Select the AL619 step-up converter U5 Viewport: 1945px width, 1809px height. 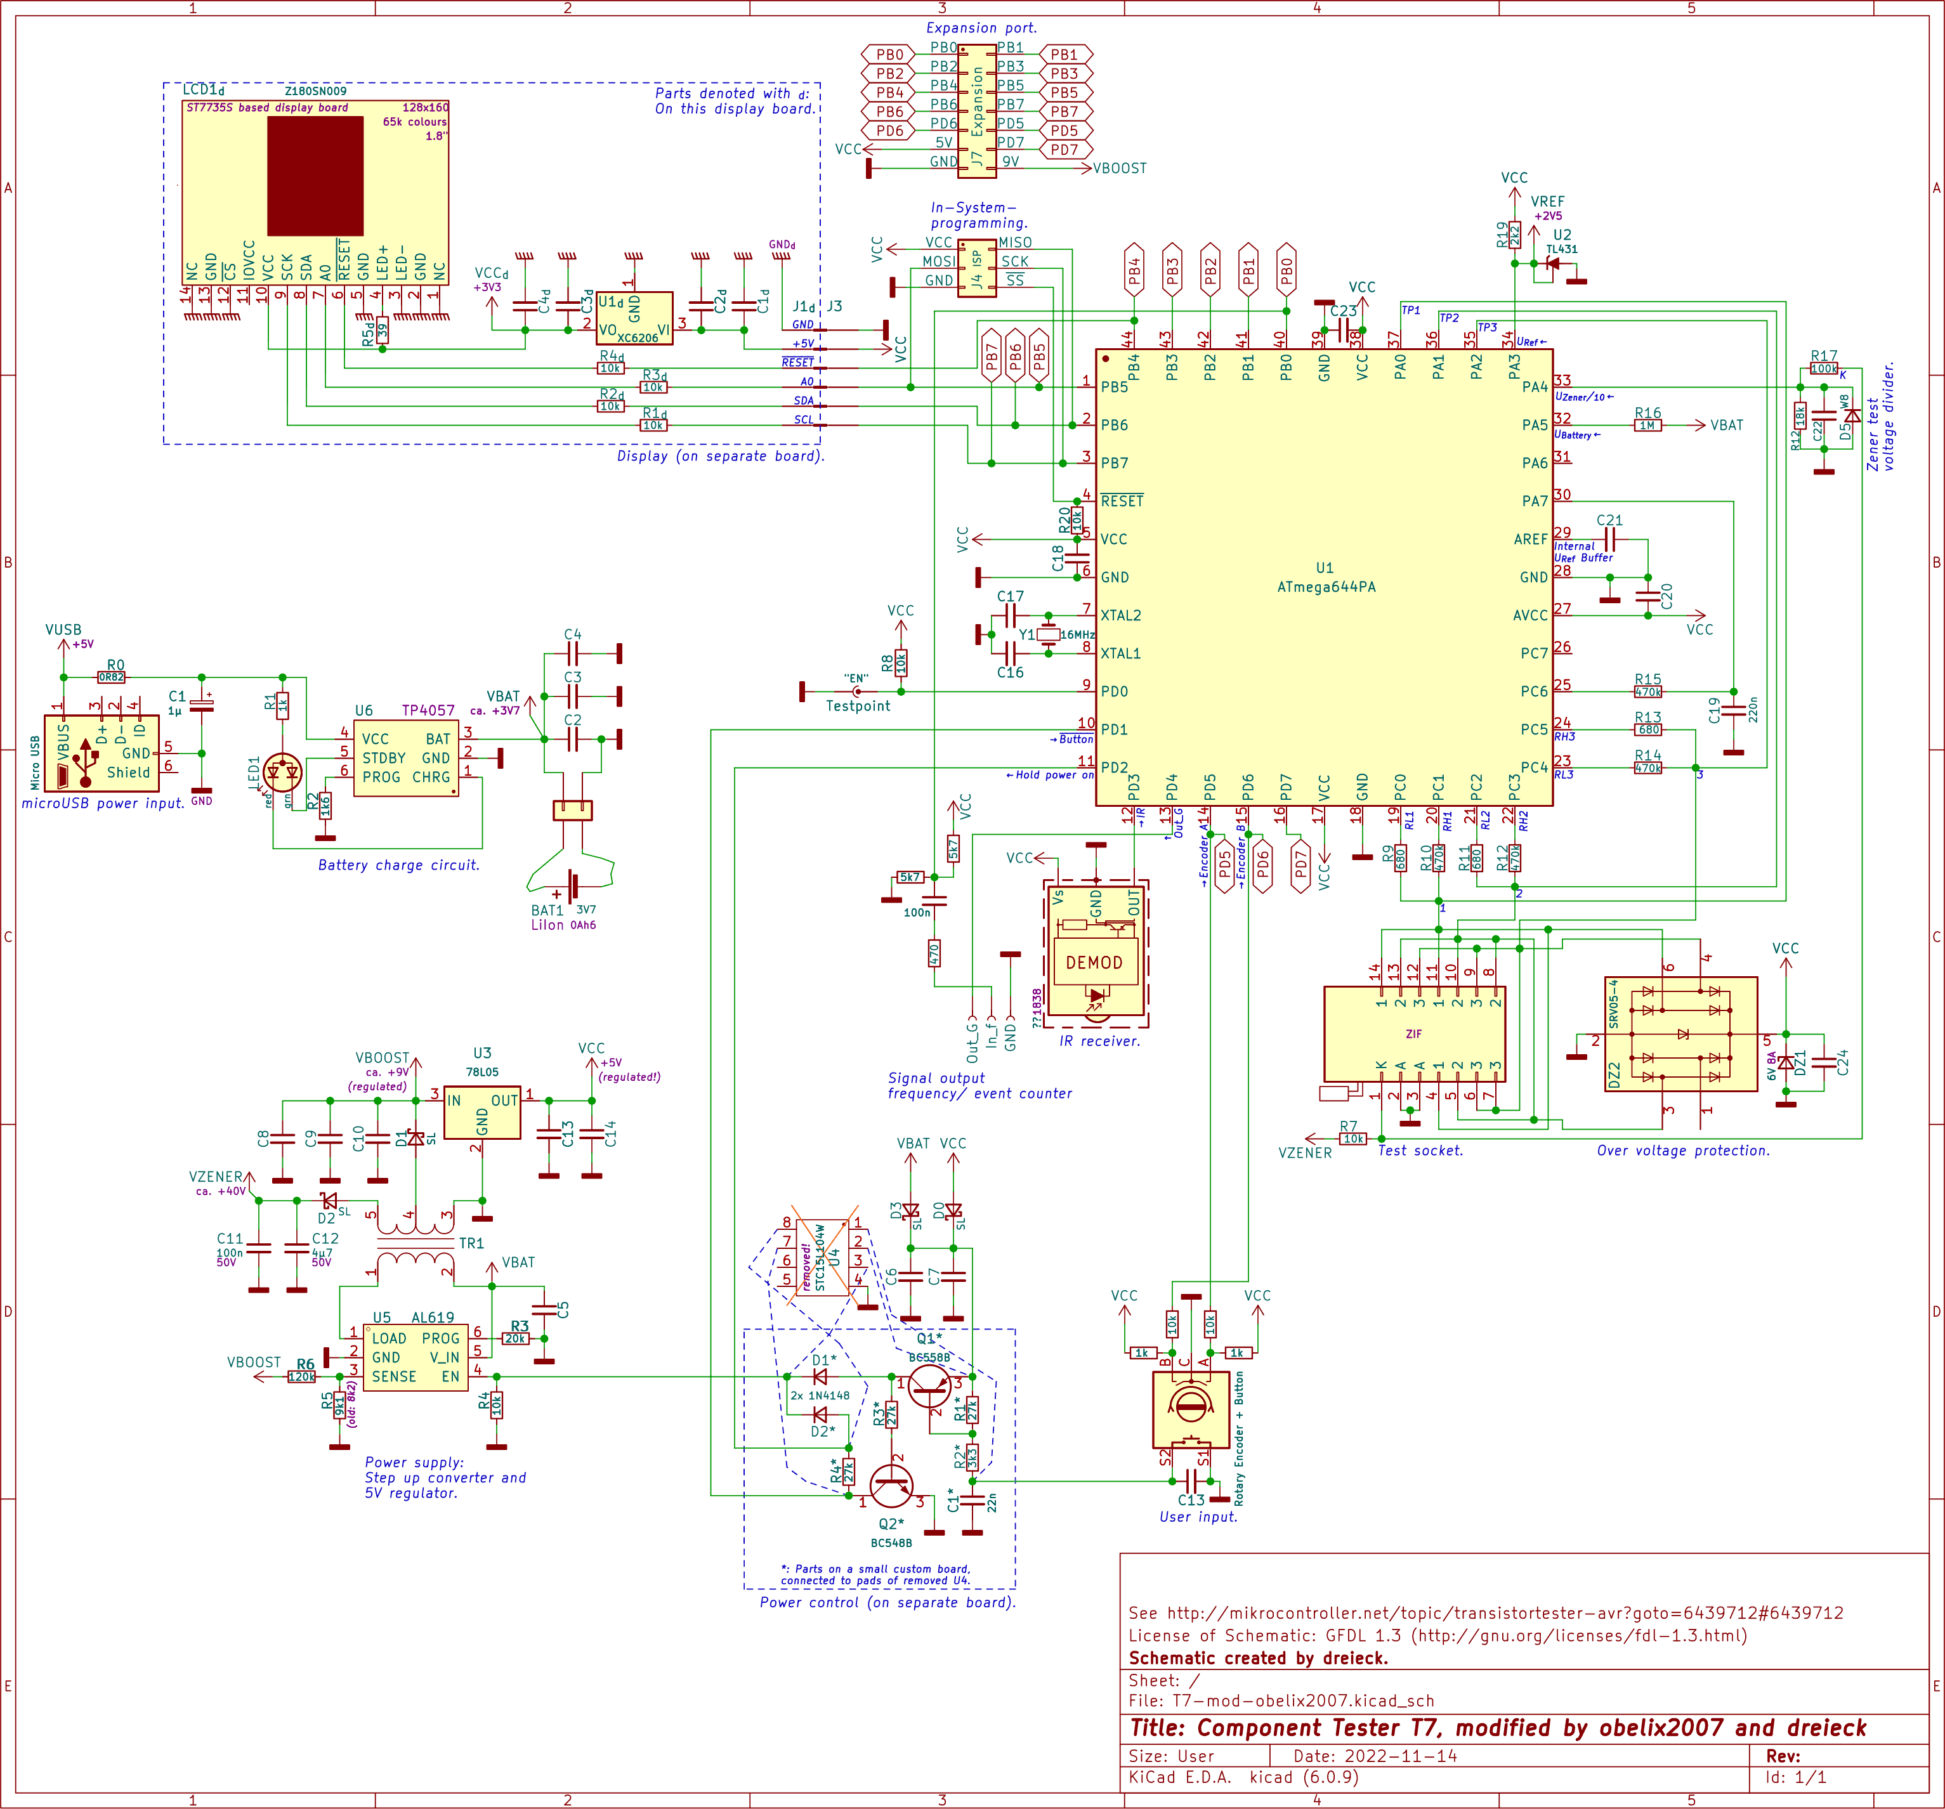coord(415,1357)
